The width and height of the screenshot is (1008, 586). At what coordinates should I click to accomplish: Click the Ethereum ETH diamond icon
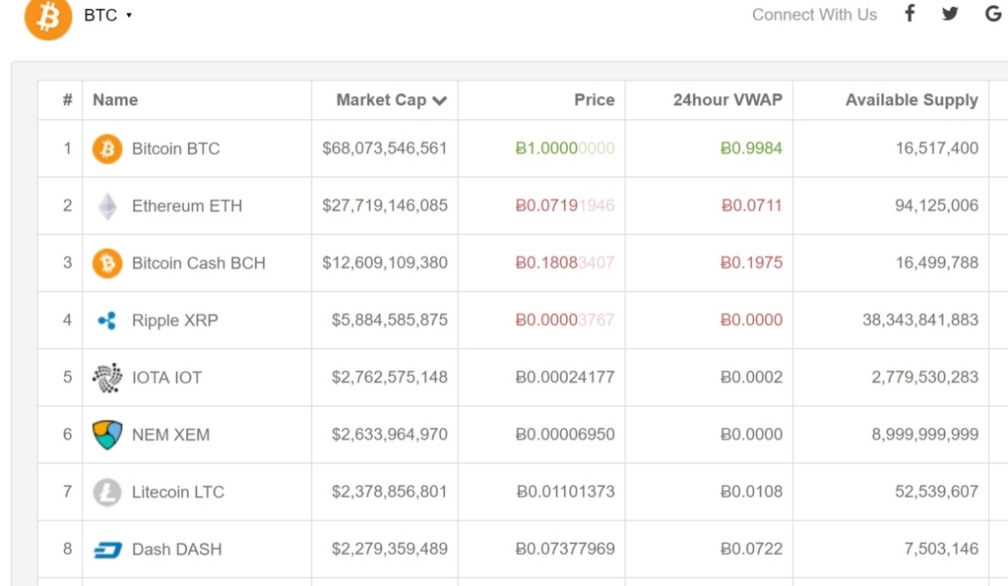pos(107,206)
